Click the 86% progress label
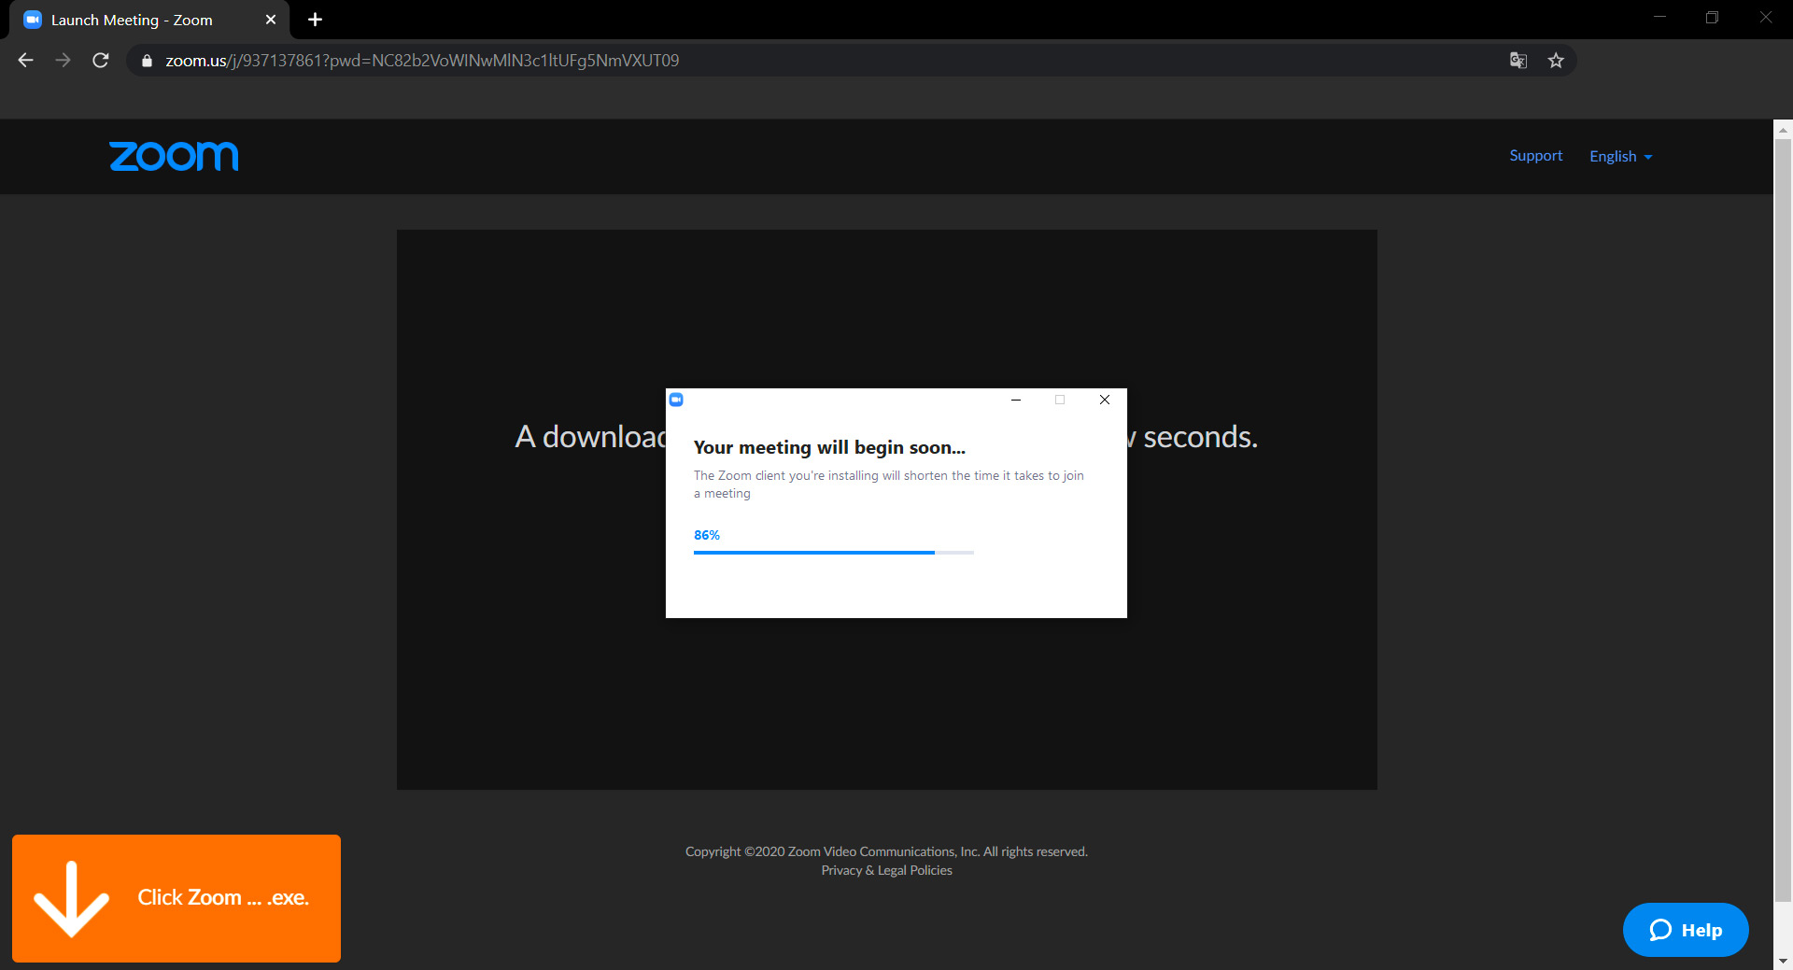This screenshot has height=970, width=1793. click(x=707, y=535)
